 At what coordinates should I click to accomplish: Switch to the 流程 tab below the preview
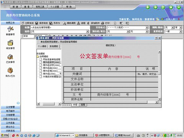[x=83, y=105]
